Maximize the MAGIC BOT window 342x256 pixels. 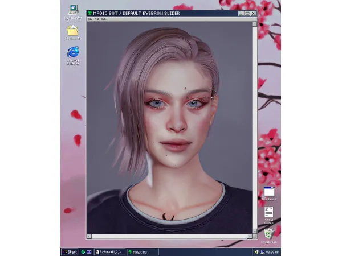247,14
